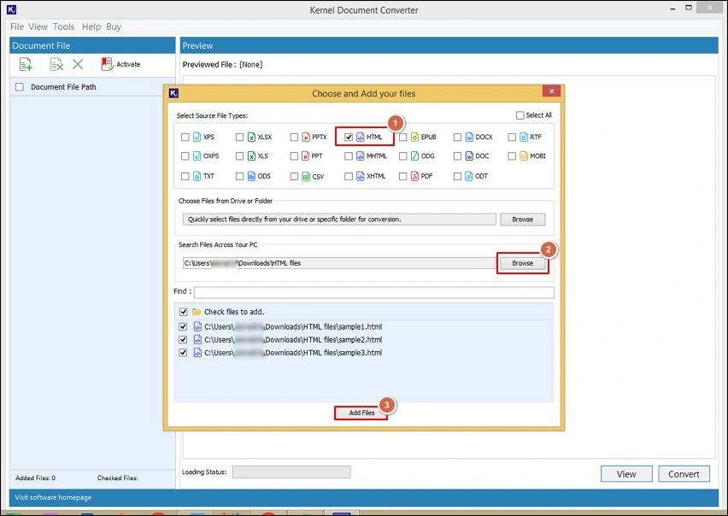The width and height of the screenshot is (728, 516).
Task: Check the DOCX source type checkbox
Action: tap(457, 138)
